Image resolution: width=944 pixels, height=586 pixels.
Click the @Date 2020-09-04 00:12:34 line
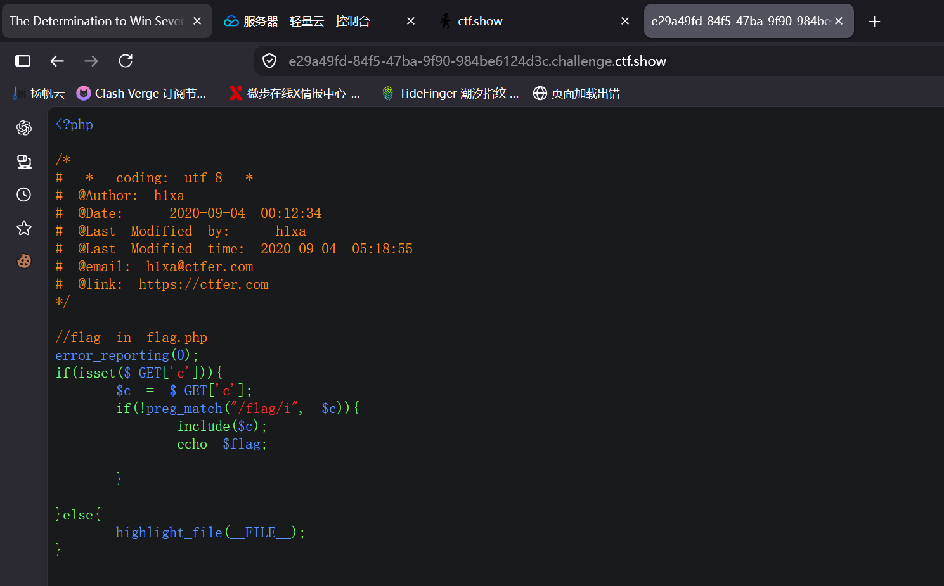[188, 213]
